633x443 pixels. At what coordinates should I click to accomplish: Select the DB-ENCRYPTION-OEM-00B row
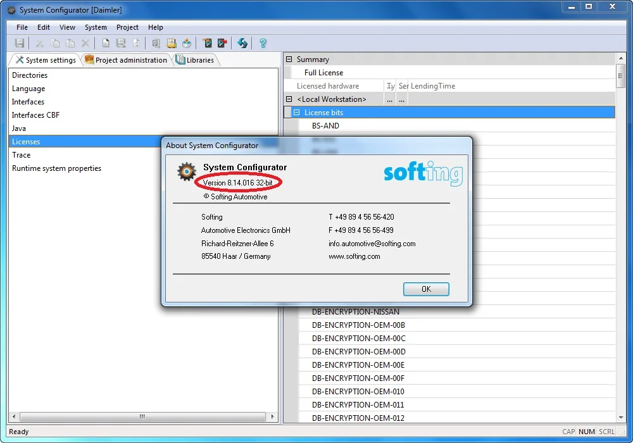456,325
